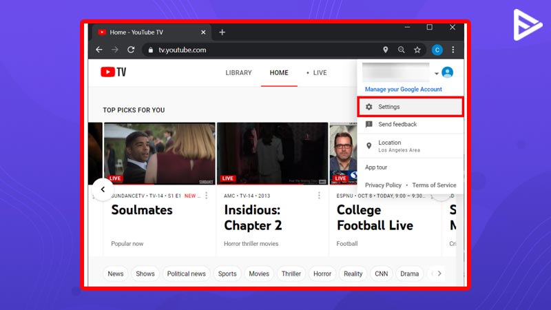
Task: Choose Send feedback menu item
Action: pos(410,124)
